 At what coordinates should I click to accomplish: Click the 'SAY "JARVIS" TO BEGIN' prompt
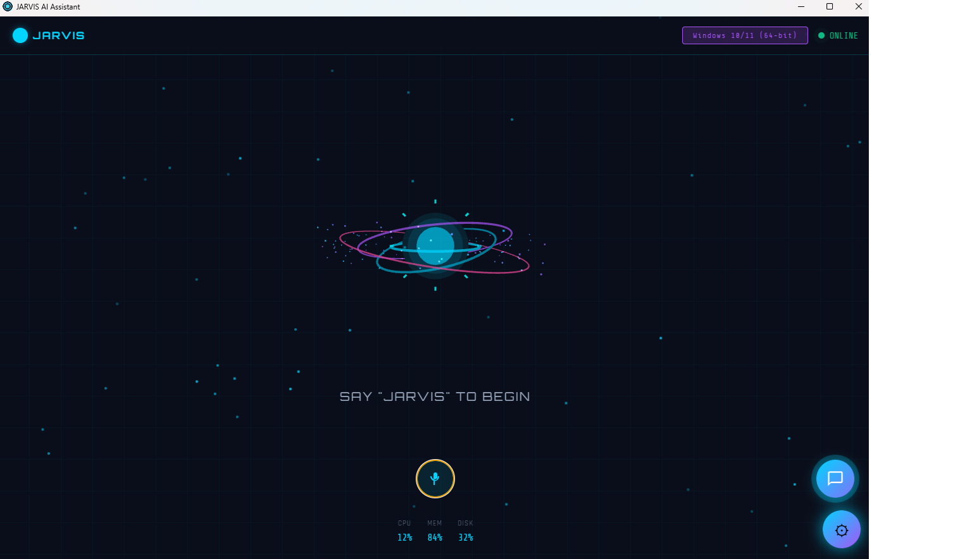[x=435, y=396]
